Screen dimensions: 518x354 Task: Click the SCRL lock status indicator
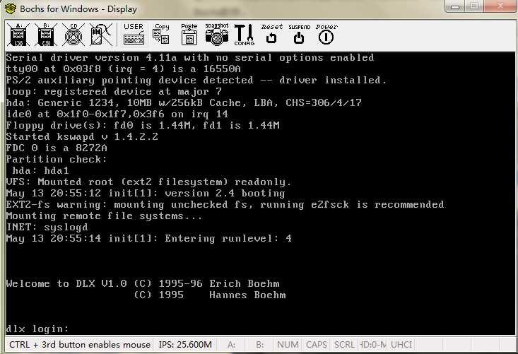pyautogui.click(x=344, y=345)
